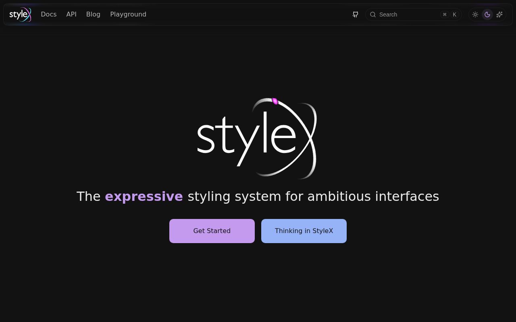The height and width of the screenshot is (322, 516).
Task: Click the search magnifier icon
Action: click(373, 14)
